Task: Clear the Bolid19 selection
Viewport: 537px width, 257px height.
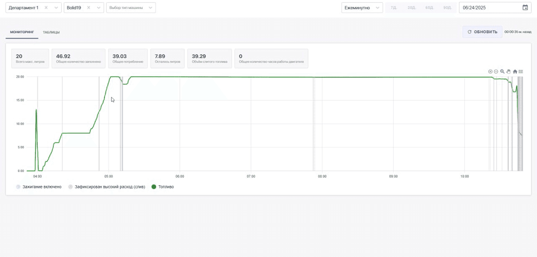Action: tap(88, 8)
